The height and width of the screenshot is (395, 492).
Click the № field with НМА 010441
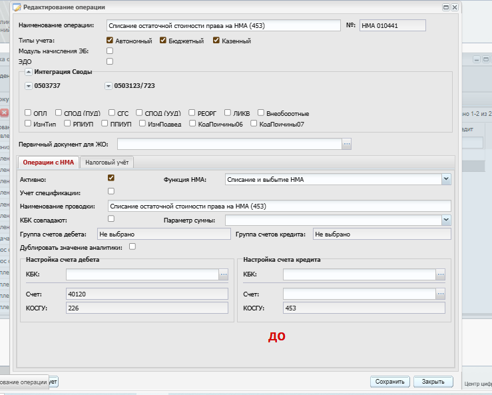tap(393, 25)
